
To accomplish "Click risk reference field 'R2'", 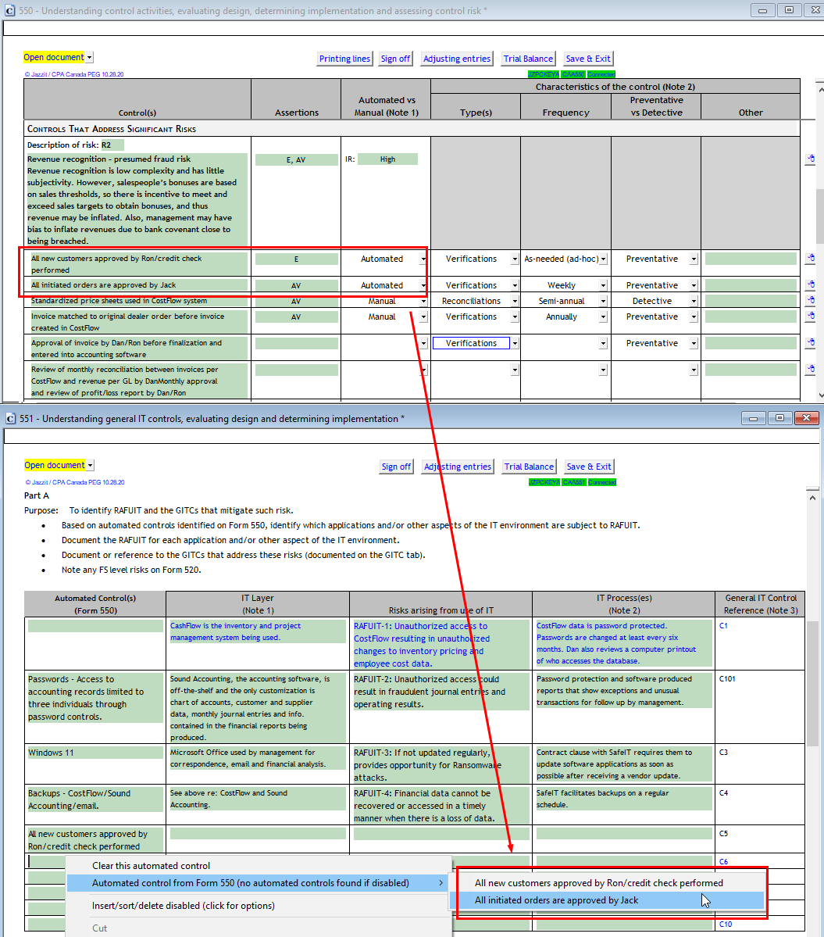I will click(x=112, y=145).
